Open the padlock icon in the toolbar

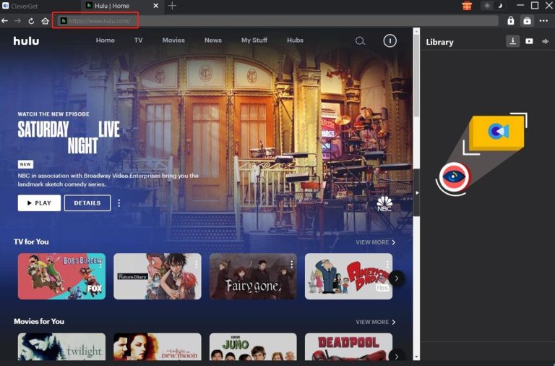tap(510, 20)
